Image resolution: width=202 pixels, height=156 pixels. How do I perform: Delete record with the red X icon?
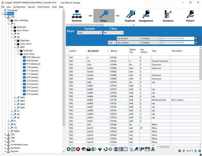click(x=78, y=149)
